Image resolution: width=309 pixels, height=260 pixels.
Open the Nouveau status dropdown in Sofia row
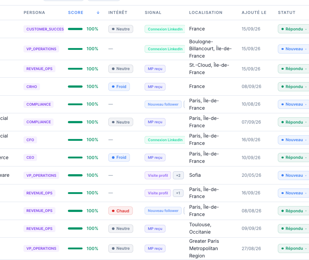coord(294,175)
